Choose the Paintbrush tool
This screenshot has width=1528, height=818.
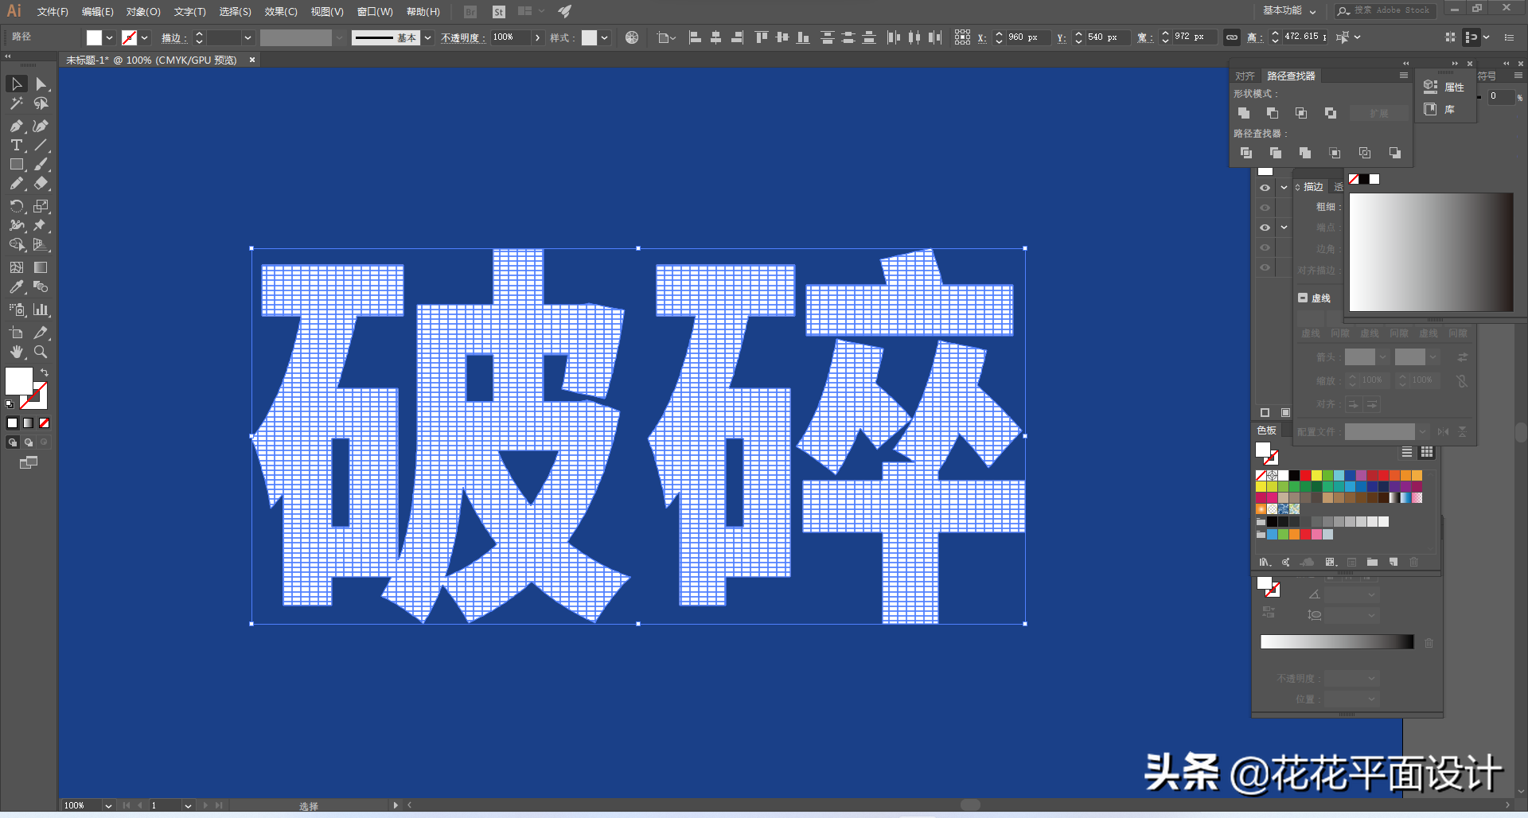pos(41,165)
